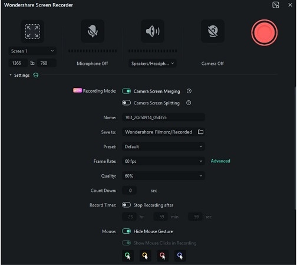Select the full screen capture area icon
Viewport: 297px width, 265px height.
click(32, 31)
